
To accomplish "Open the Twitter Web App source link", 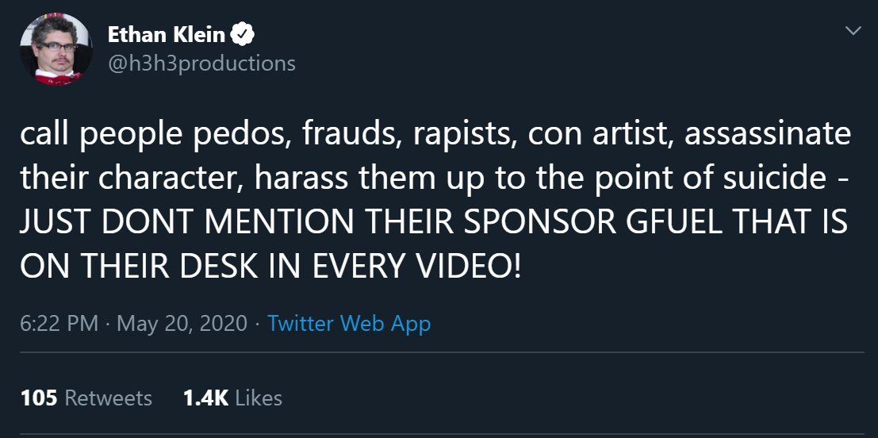I will pos(349,324).
